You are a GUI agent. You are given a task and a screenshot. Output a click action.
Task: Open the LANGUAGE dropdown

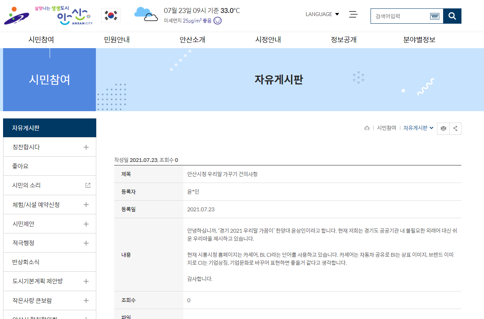tap(322, 14)
